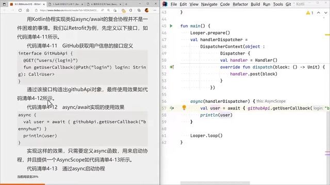This screenshot has width=330, height=185.
Task: Go to next highlighted problem arrow
Action: [x=325, y=13]
